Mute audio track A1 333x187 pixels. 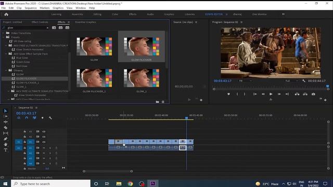[44, 148]
